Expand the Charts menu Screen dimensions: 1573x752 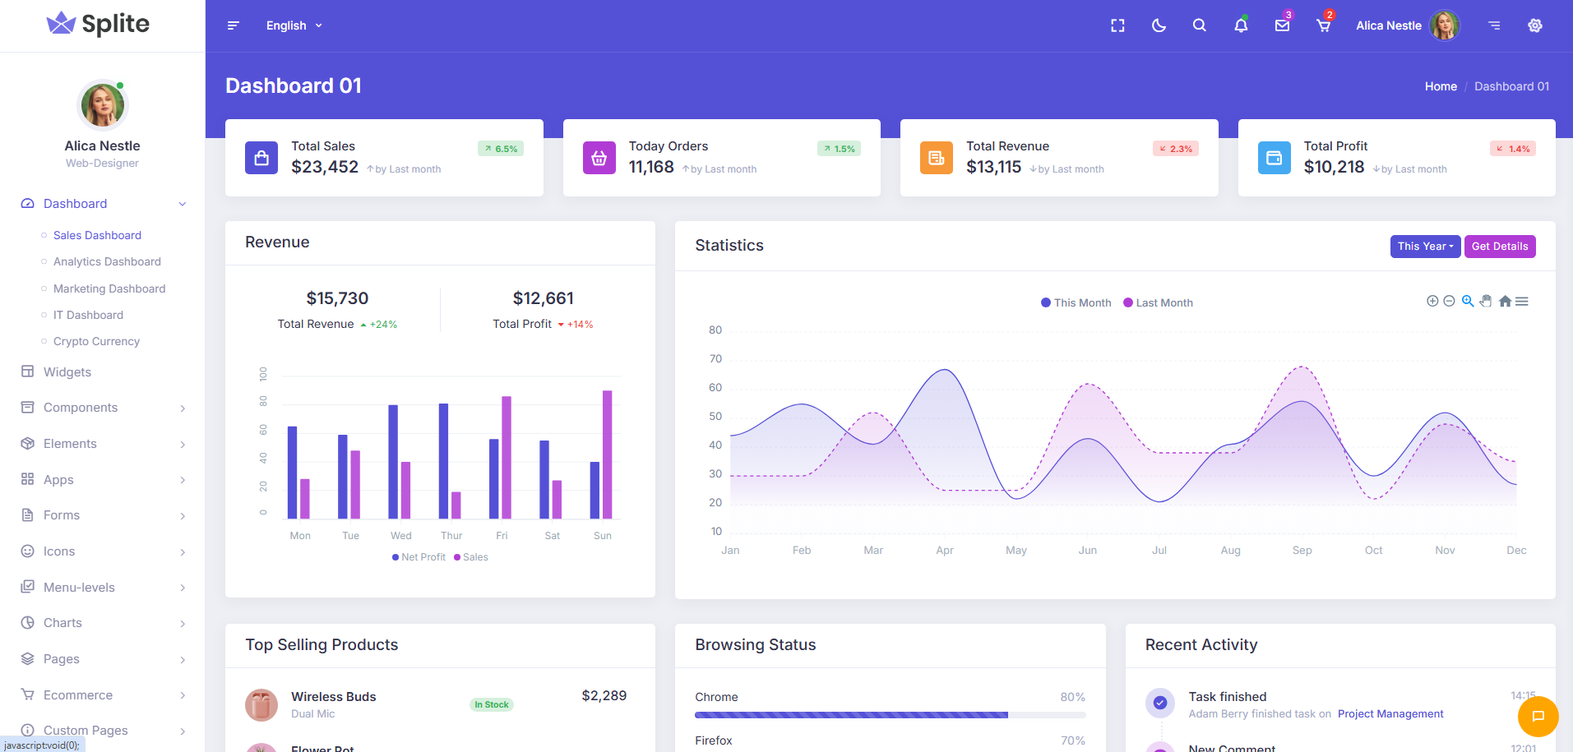click(103, 623)
